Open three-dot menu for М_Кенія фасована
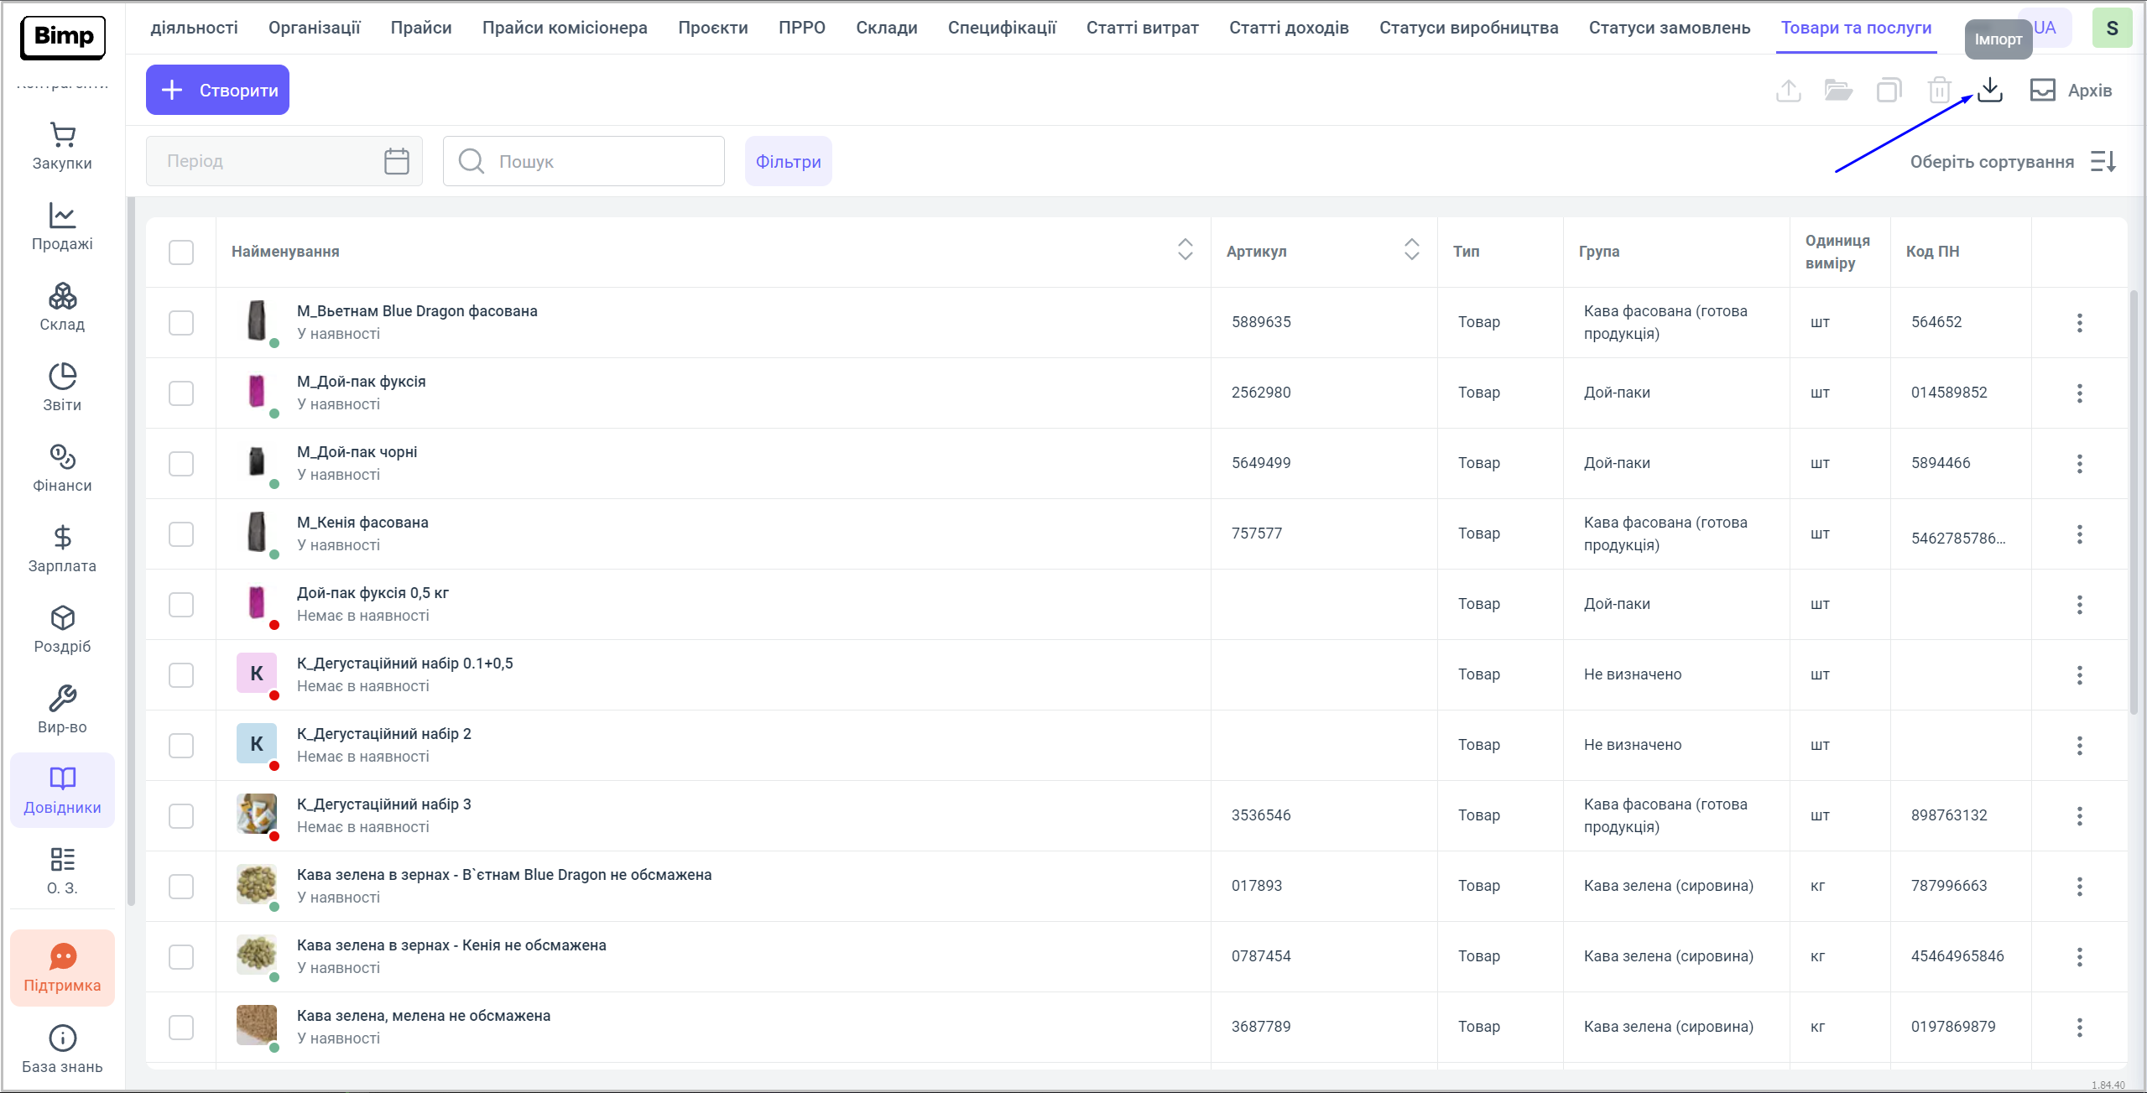The height and width of the screenshot is (1093, 2147). tap(2079, 533)
